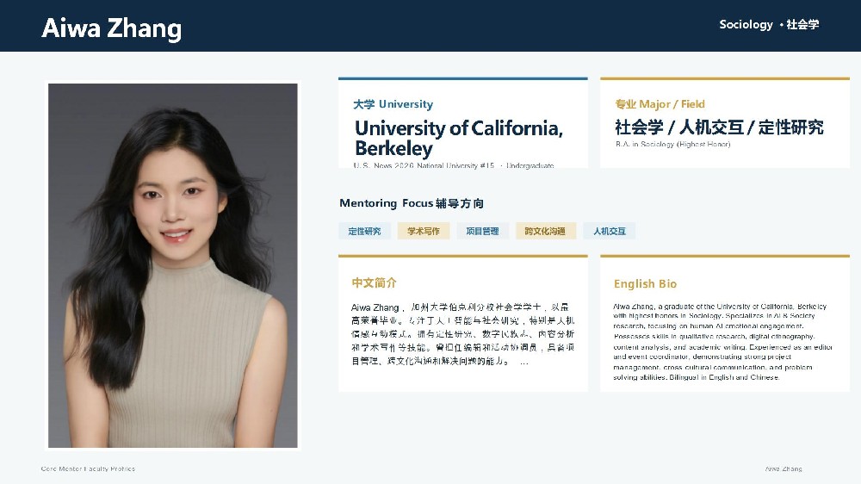The image size is (861, 484).
Task: Select the 定性研究 tag
Action: coord(364,232)
